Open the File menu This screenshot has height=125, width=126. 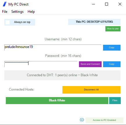coord(5,12)
